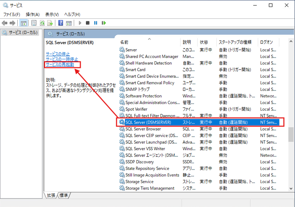The image size is (295, 207).
Task: Select the Storage Tiers Management service
Action: [x=199, y=188]
